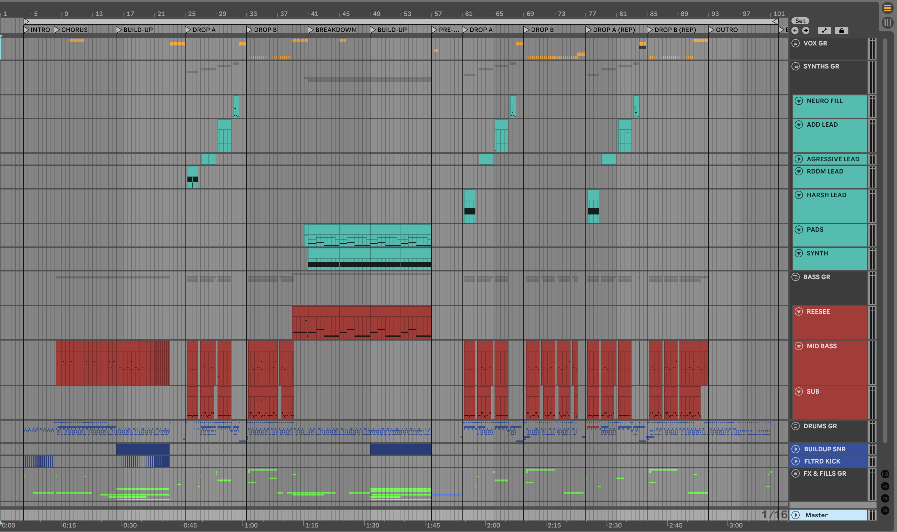Switch to Arrangement view with the orange selector
Screen dimensions: 897x532
coord(887,8)
